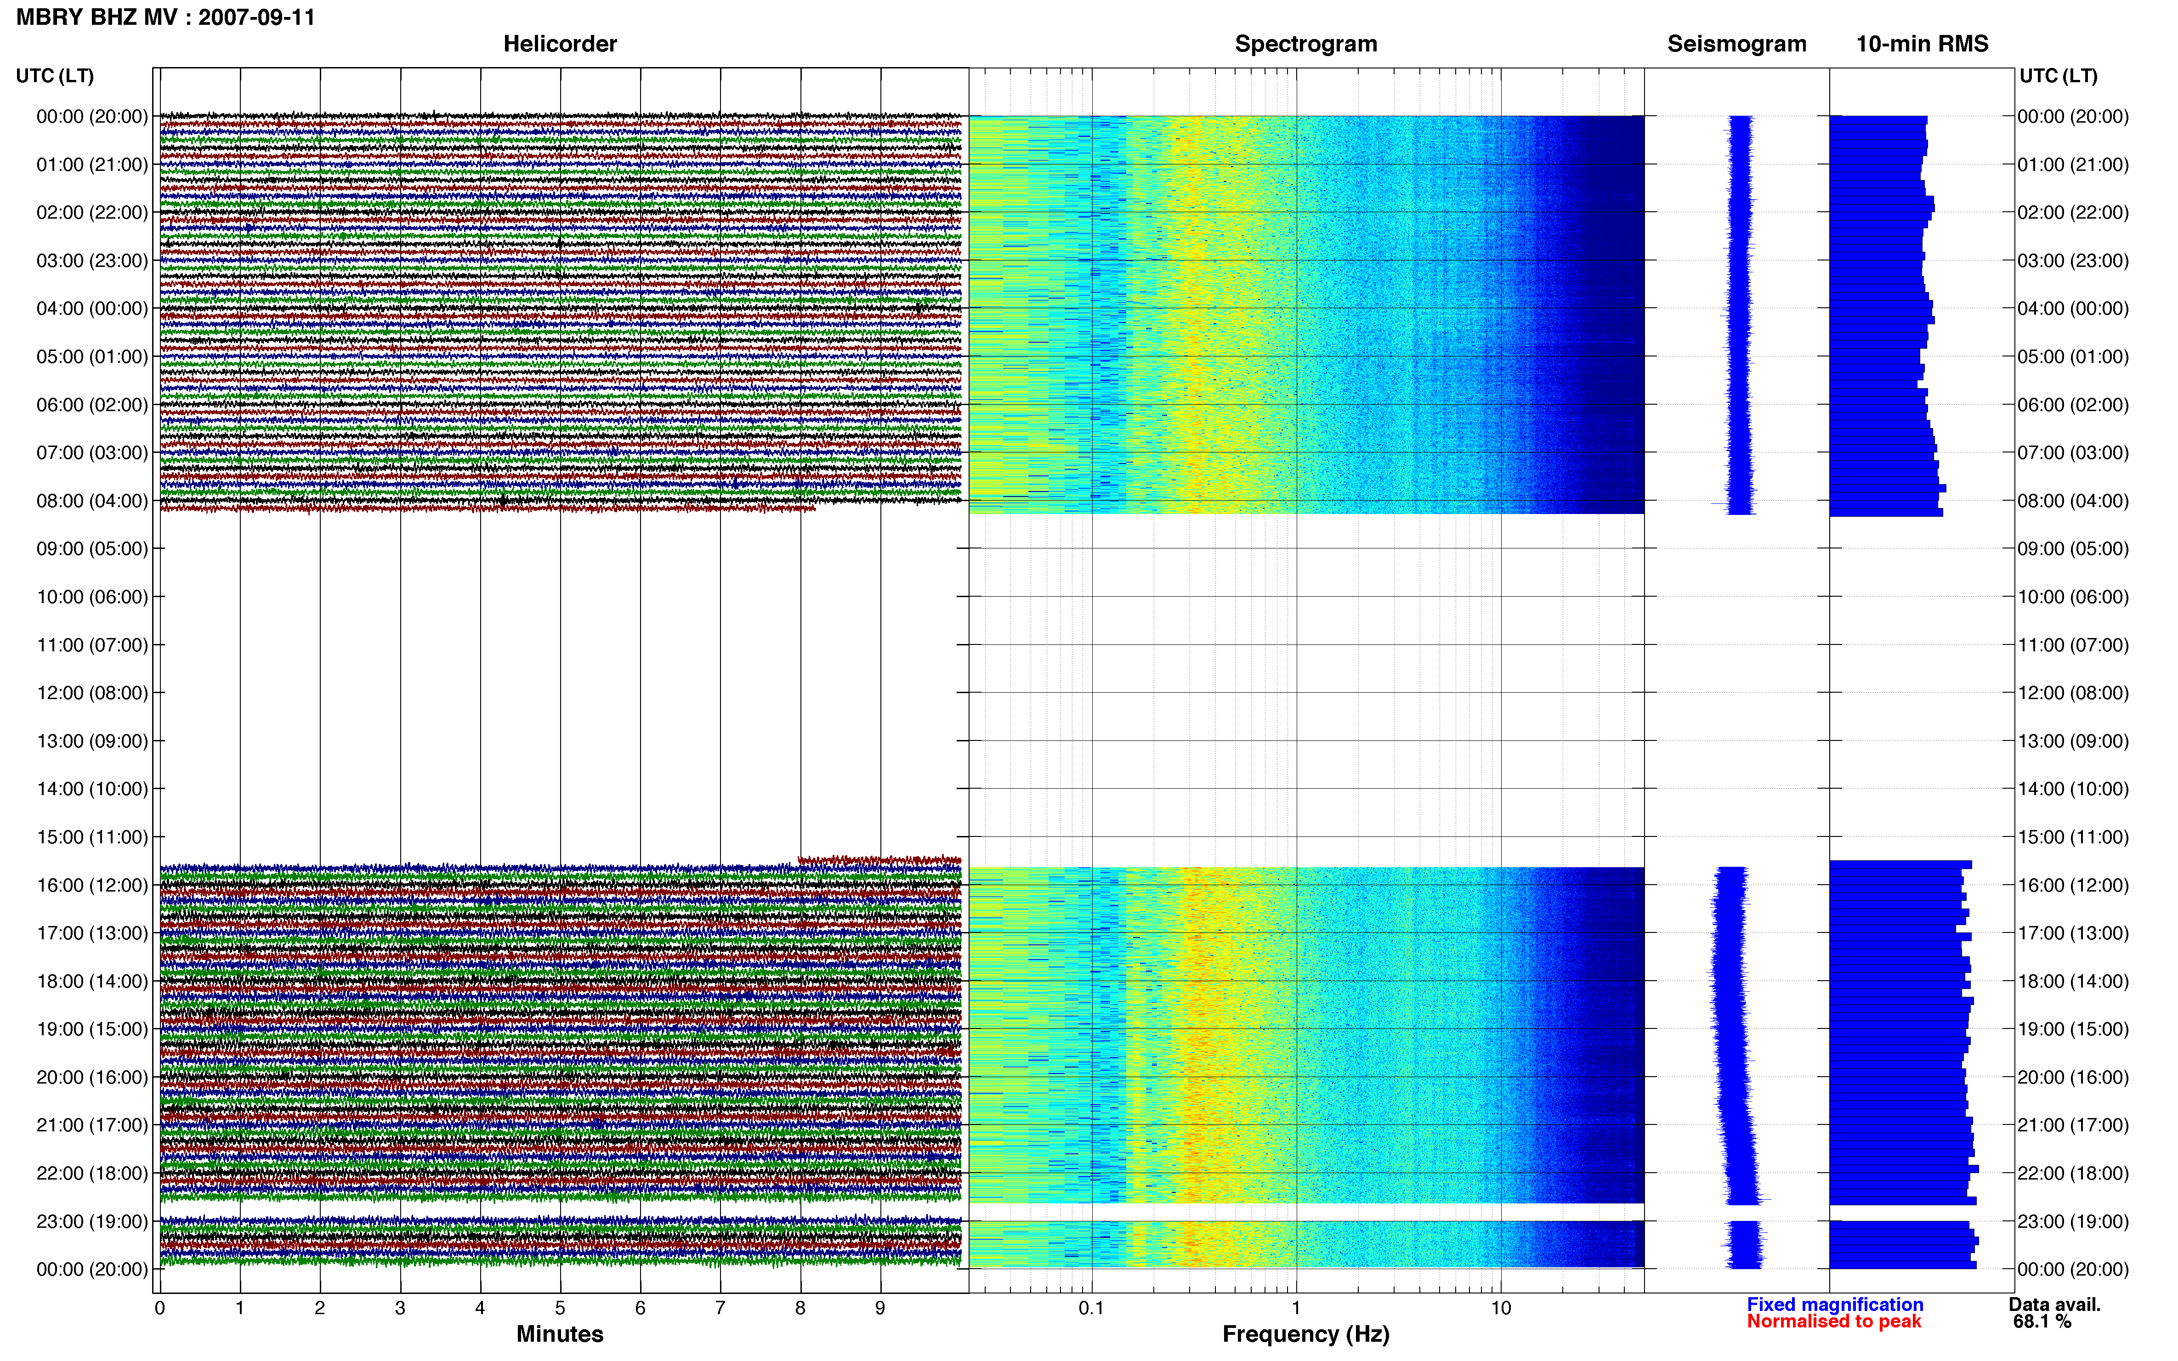
Task: Click the 10-min RMS panel heading
Action: tap(1923, 44)
